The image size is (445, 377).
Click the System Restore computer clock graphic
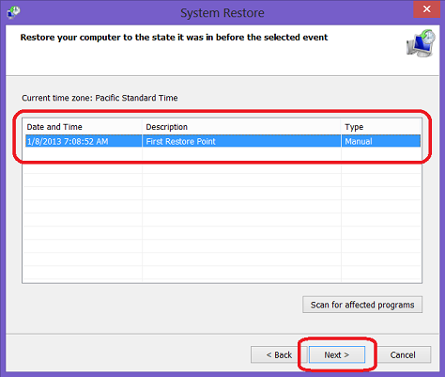pos(421,43)
